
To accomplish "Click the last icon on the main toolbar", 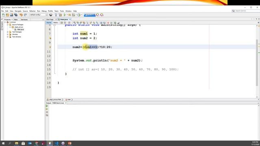I will [102, 15].
